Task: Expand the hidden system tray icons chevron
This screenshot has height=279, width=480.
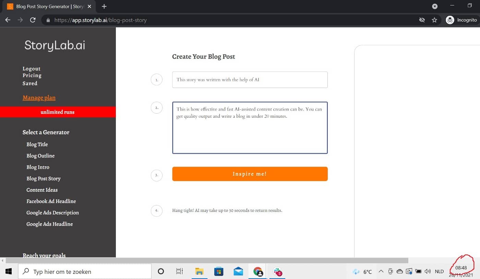Action: pos(381,271)
